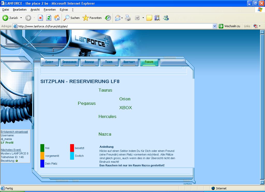
Task: Go to the home page icon
Action: (57, 18)
